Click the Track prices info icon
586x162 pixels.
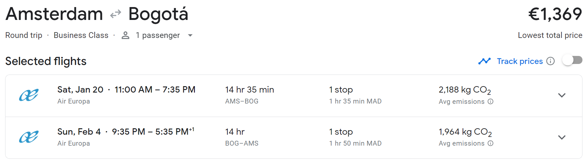click(x=551, y=61)
